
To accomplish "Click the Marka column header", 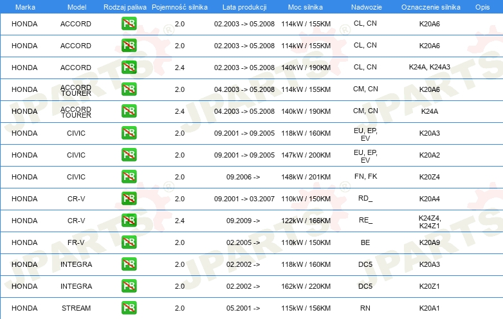I will [25, 7].
